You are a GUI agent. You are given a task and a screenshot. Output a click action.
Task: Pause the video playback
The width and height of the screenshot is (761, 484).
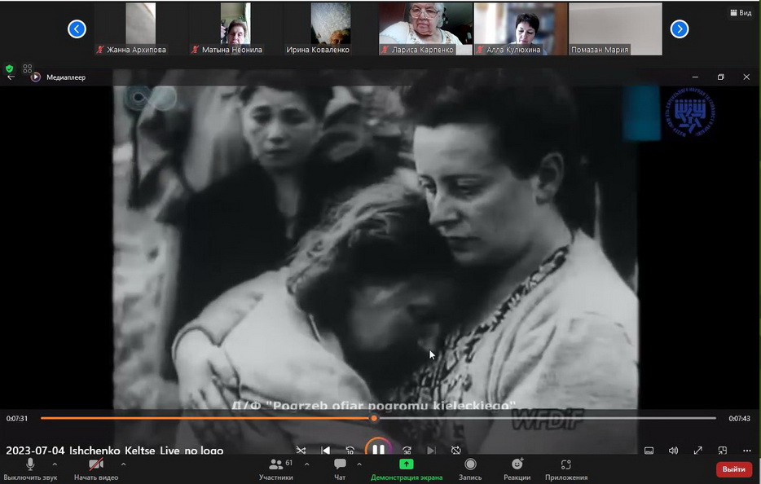point(378,450)
